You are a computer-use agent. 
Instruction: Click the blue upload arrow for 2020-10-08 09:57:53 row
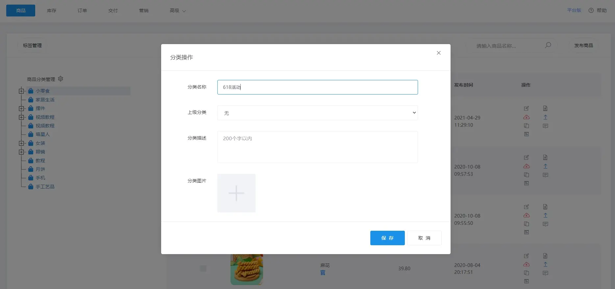point(545,166)
